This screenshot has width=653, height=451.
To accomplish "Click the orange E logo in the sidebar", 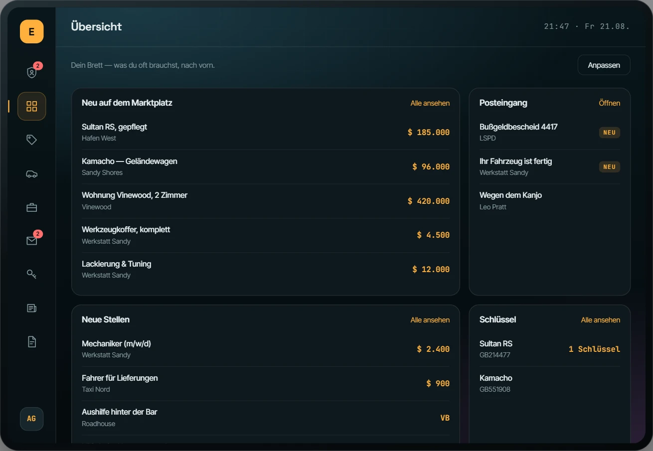I will point(32,32).
